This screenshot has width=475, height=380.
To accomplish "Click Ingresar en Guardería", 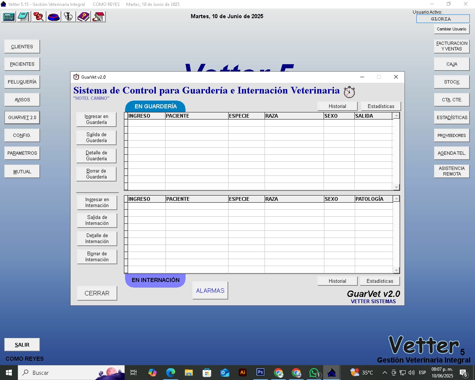I will pos(96,119).
